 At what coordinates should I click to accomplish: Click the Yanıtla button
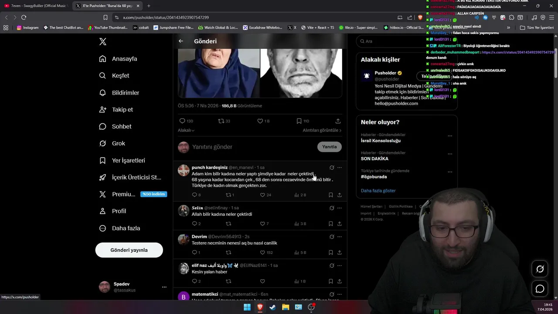(x=330, y=147)
